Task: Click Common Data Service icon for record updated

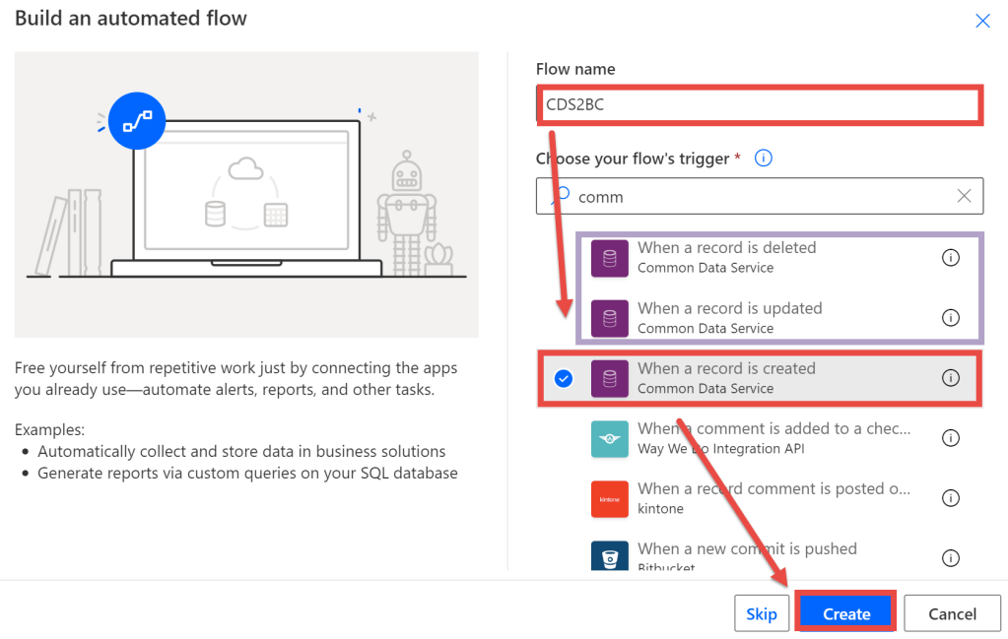Action: pyautogui.click(x=609, y=318)
